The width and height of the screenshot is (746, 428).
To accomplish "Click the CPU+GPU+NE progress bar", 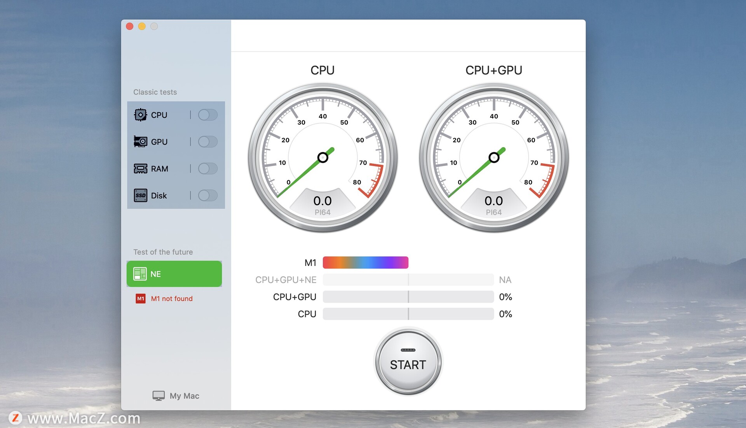I will [408, 280].
